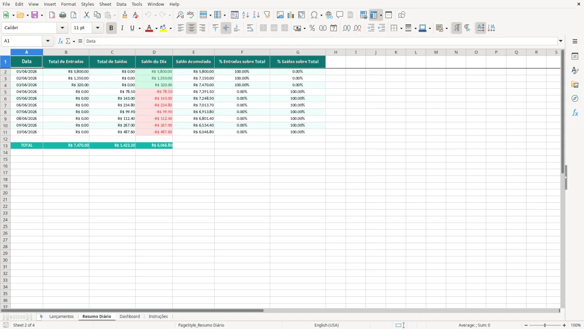This screenshot has width=584, height=329.
Task: Open the Conditional Formatting dropdown arrow
Action: (x=446, y=28)
